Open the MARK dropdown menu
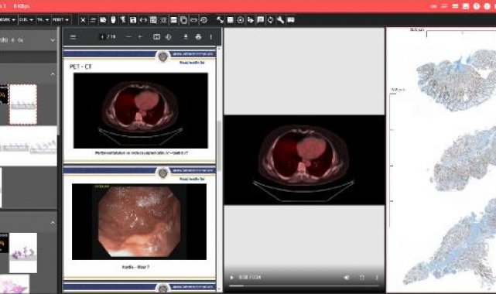 pyautogui.click(x=8, y=19)
